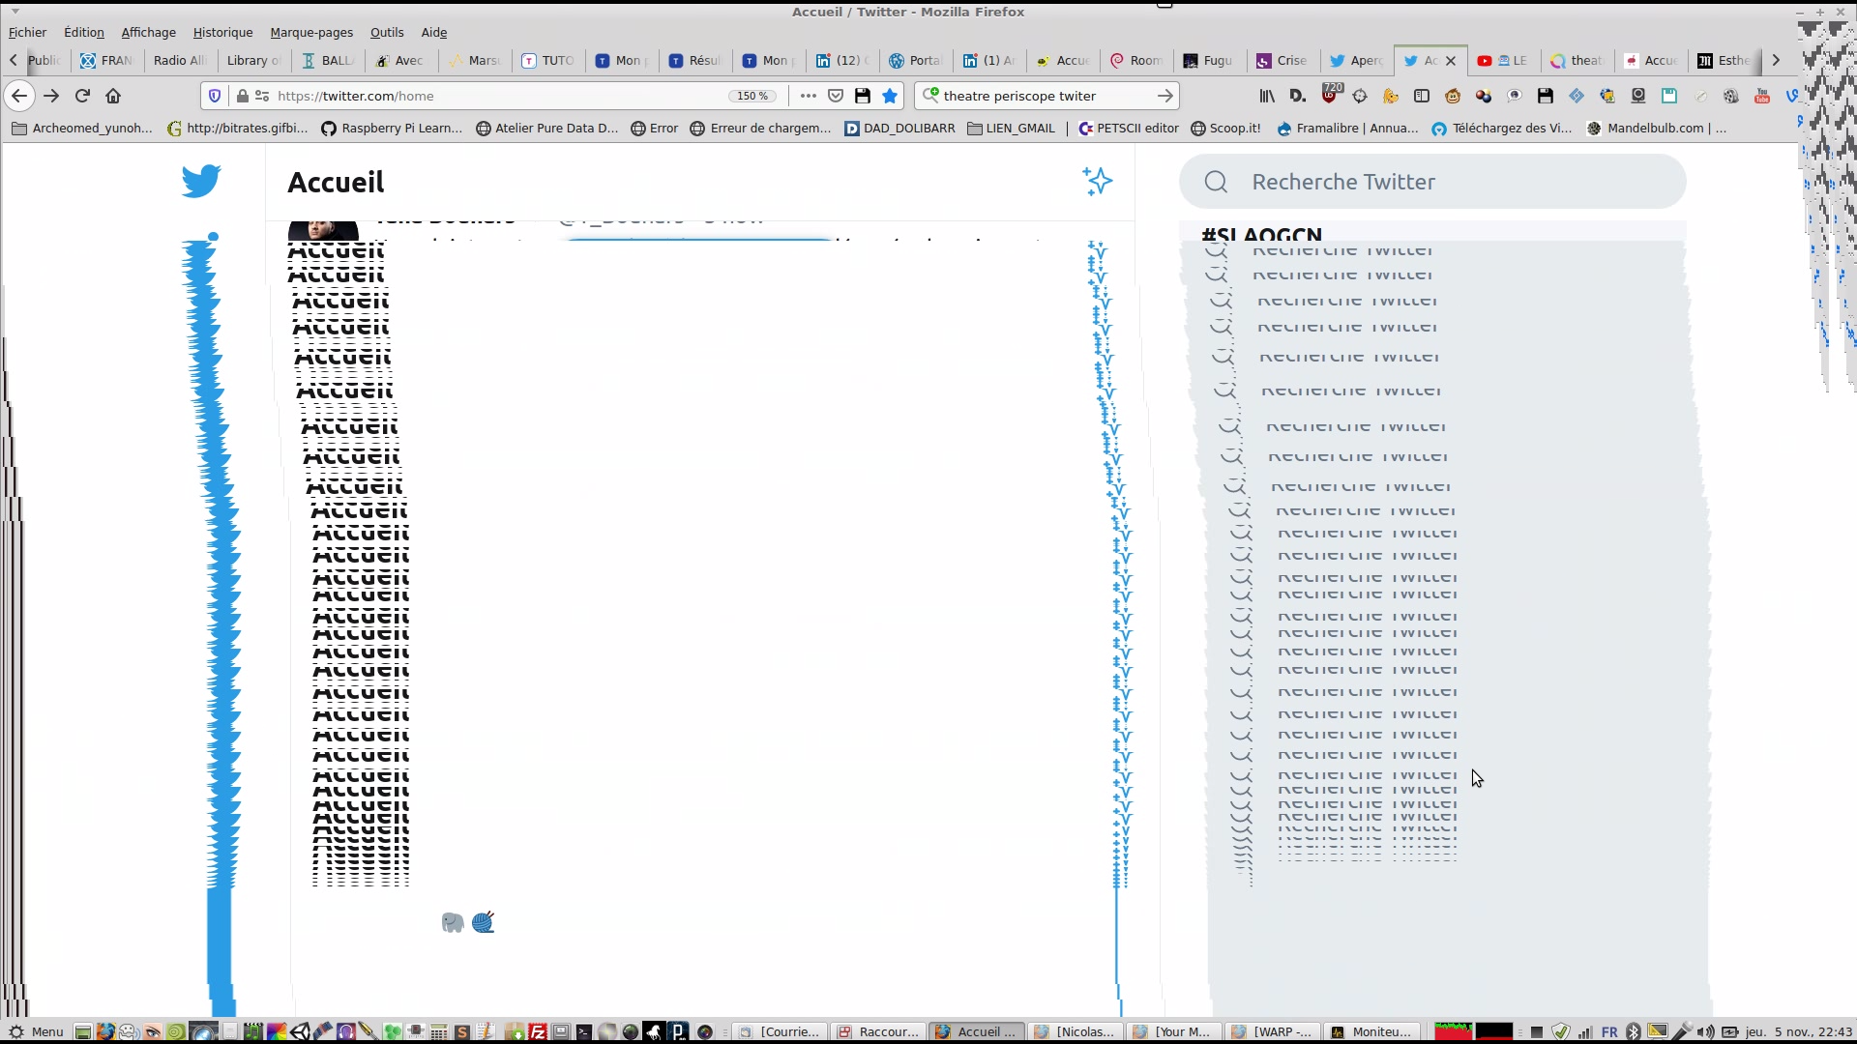The height and width of the screenshot is (1044, 1857).
Task: Click the Recherche Twitter search field
Action: click(1431, 182)
